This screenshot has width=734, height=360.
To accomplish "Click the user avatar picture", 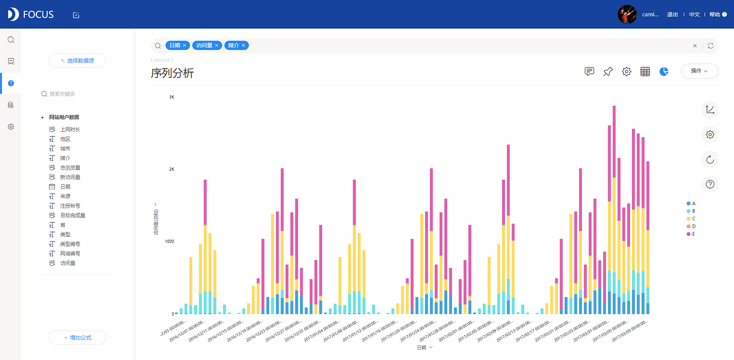I will 627,14.
